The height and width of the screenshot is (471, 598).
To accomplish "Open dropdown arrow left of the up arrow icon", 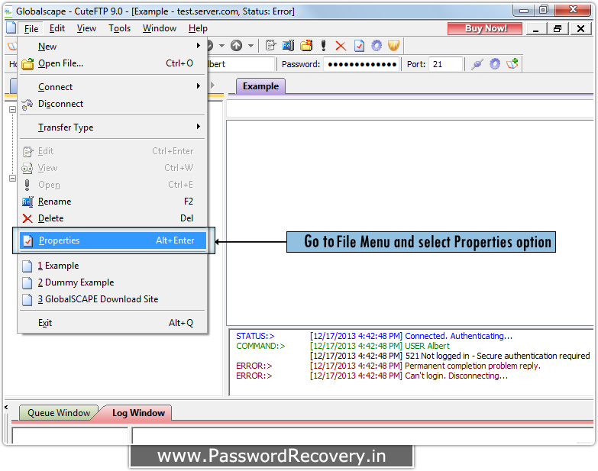I will pyautogui.click(x=221, y=46).
